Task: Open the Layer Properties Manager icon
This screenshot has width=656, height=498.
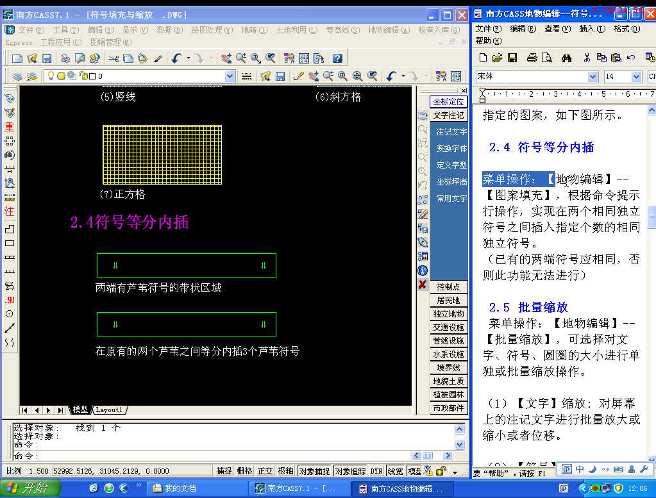Action: 17,76
